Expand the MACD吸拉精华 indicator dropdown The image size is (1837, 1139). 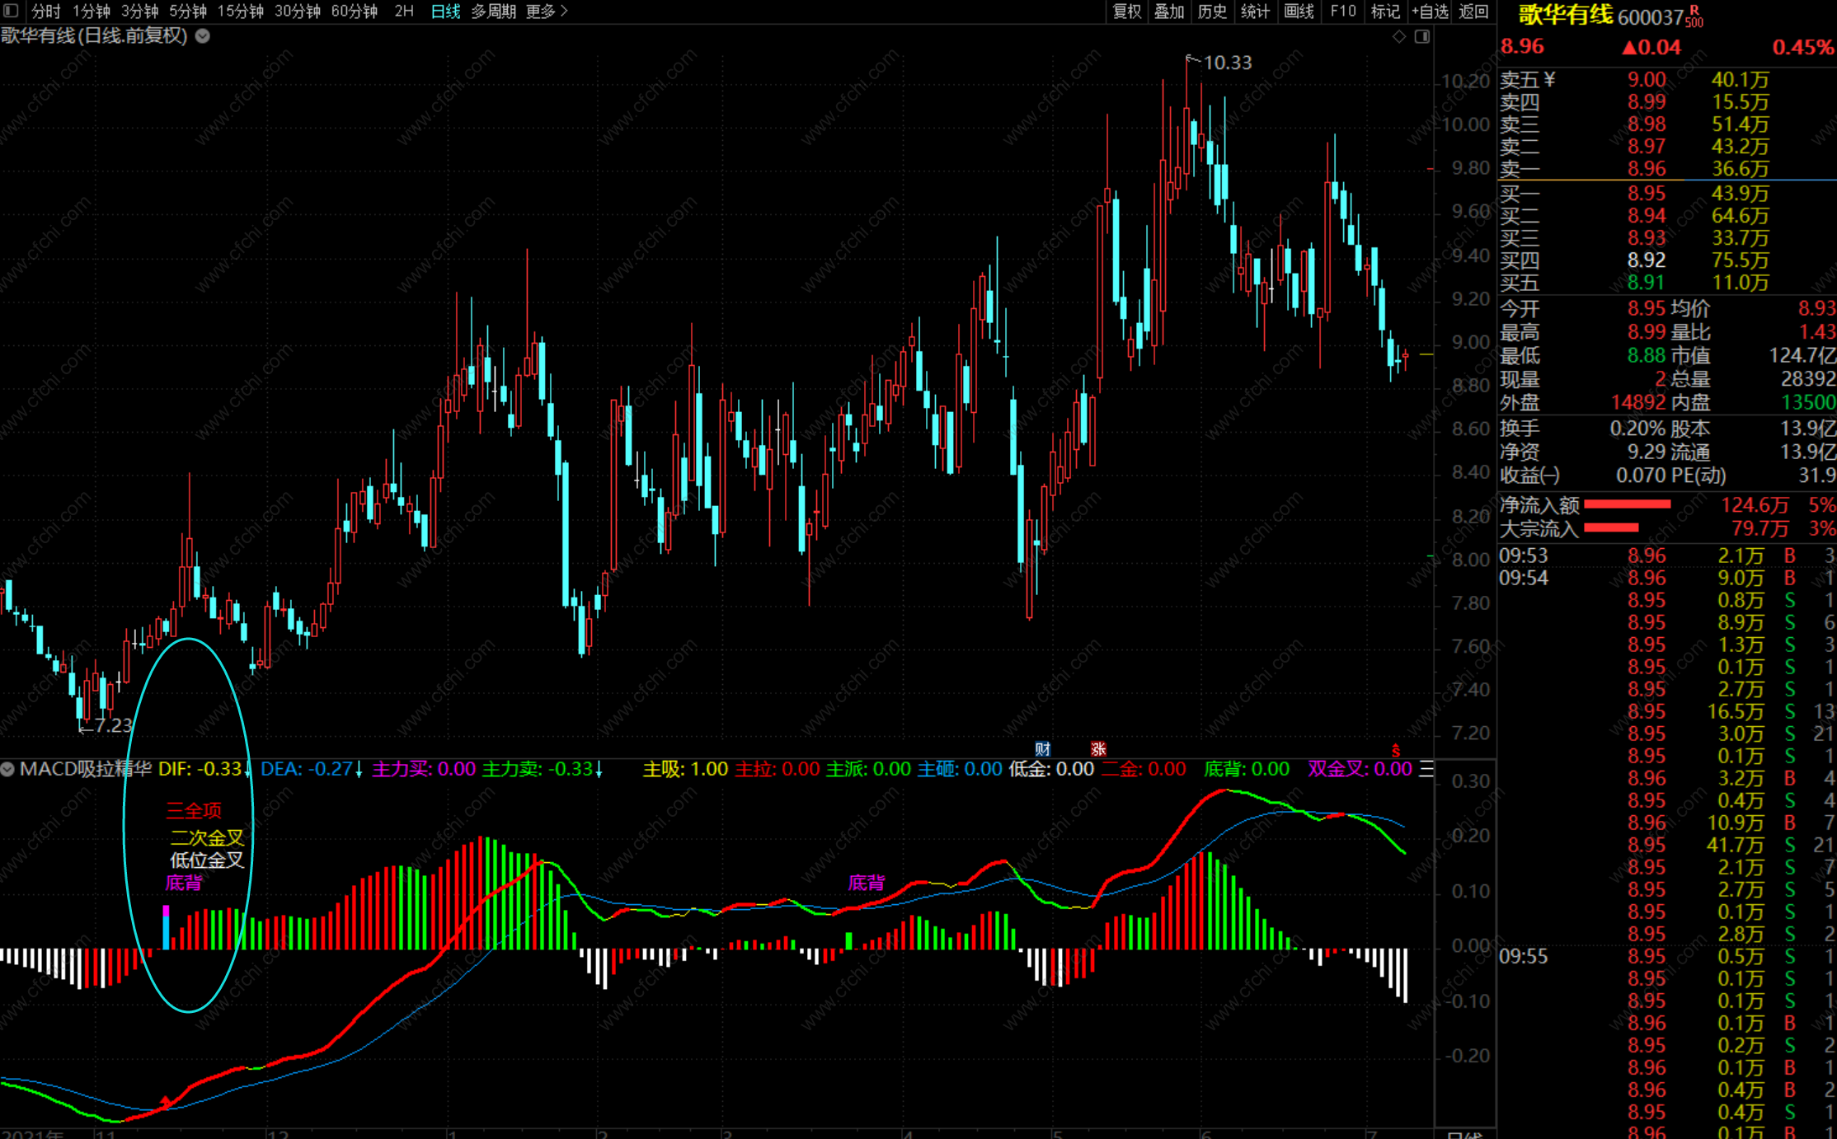click(7, 770)
